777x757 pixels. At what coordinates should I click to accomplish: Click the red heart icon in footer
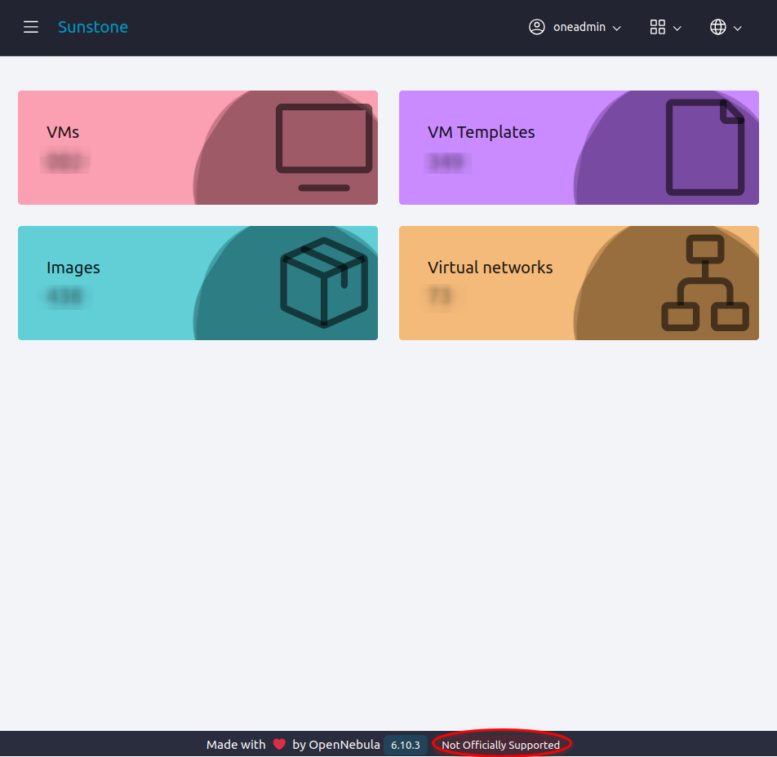click(x=279, y=744)
